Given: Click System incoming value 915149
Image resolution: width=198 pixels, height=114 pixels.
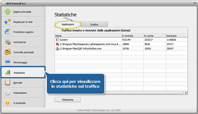Looking at the screenshot, I should 126,40.
